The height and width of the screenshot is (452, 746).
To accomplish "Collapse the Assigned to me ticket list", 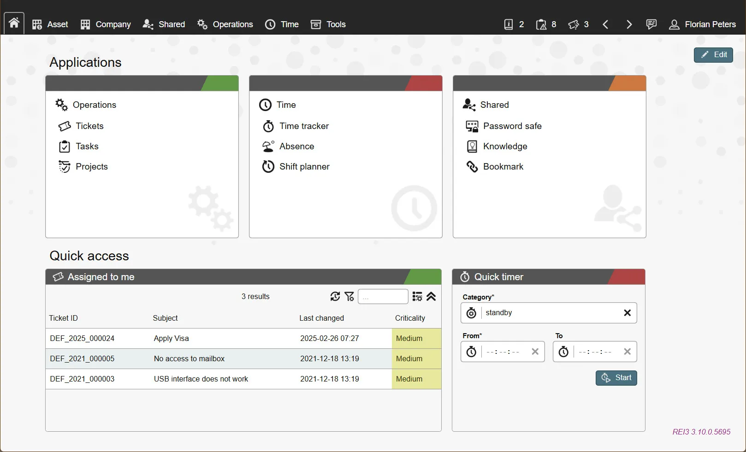I will point(432,297).
